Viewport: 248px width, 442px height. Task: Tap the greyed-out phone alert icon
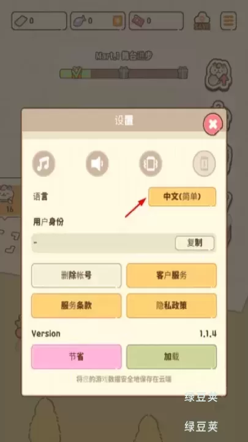204,163
